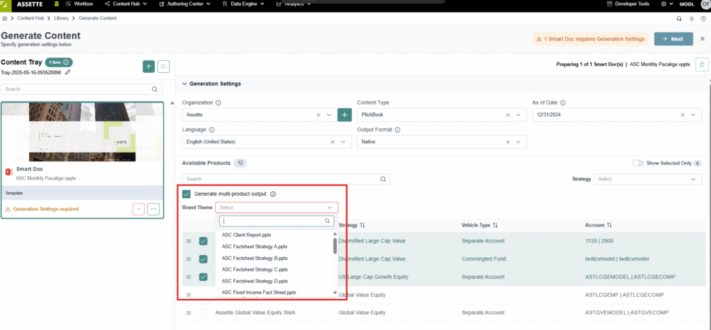
Task: Open the Analytics menu
Action: pos(294,3)
